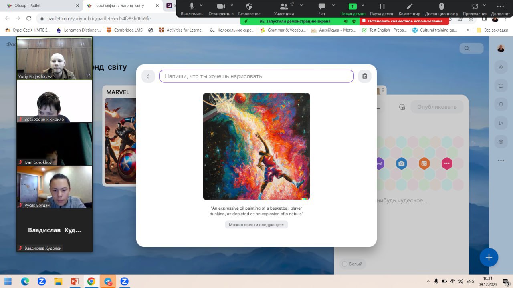Click the slideshow play icon in sidebar
The image size is (513, 288).
click(x=501, y=123)
